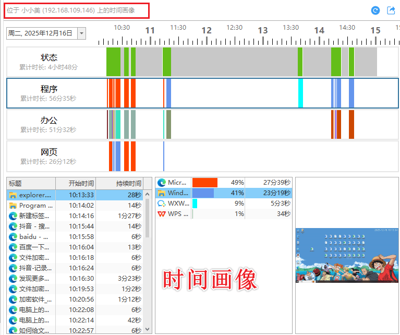This screenshot has height=335, width=400.
Task: Click the Microsoft Edge icon in program usage list
Action: pos(162,183)
